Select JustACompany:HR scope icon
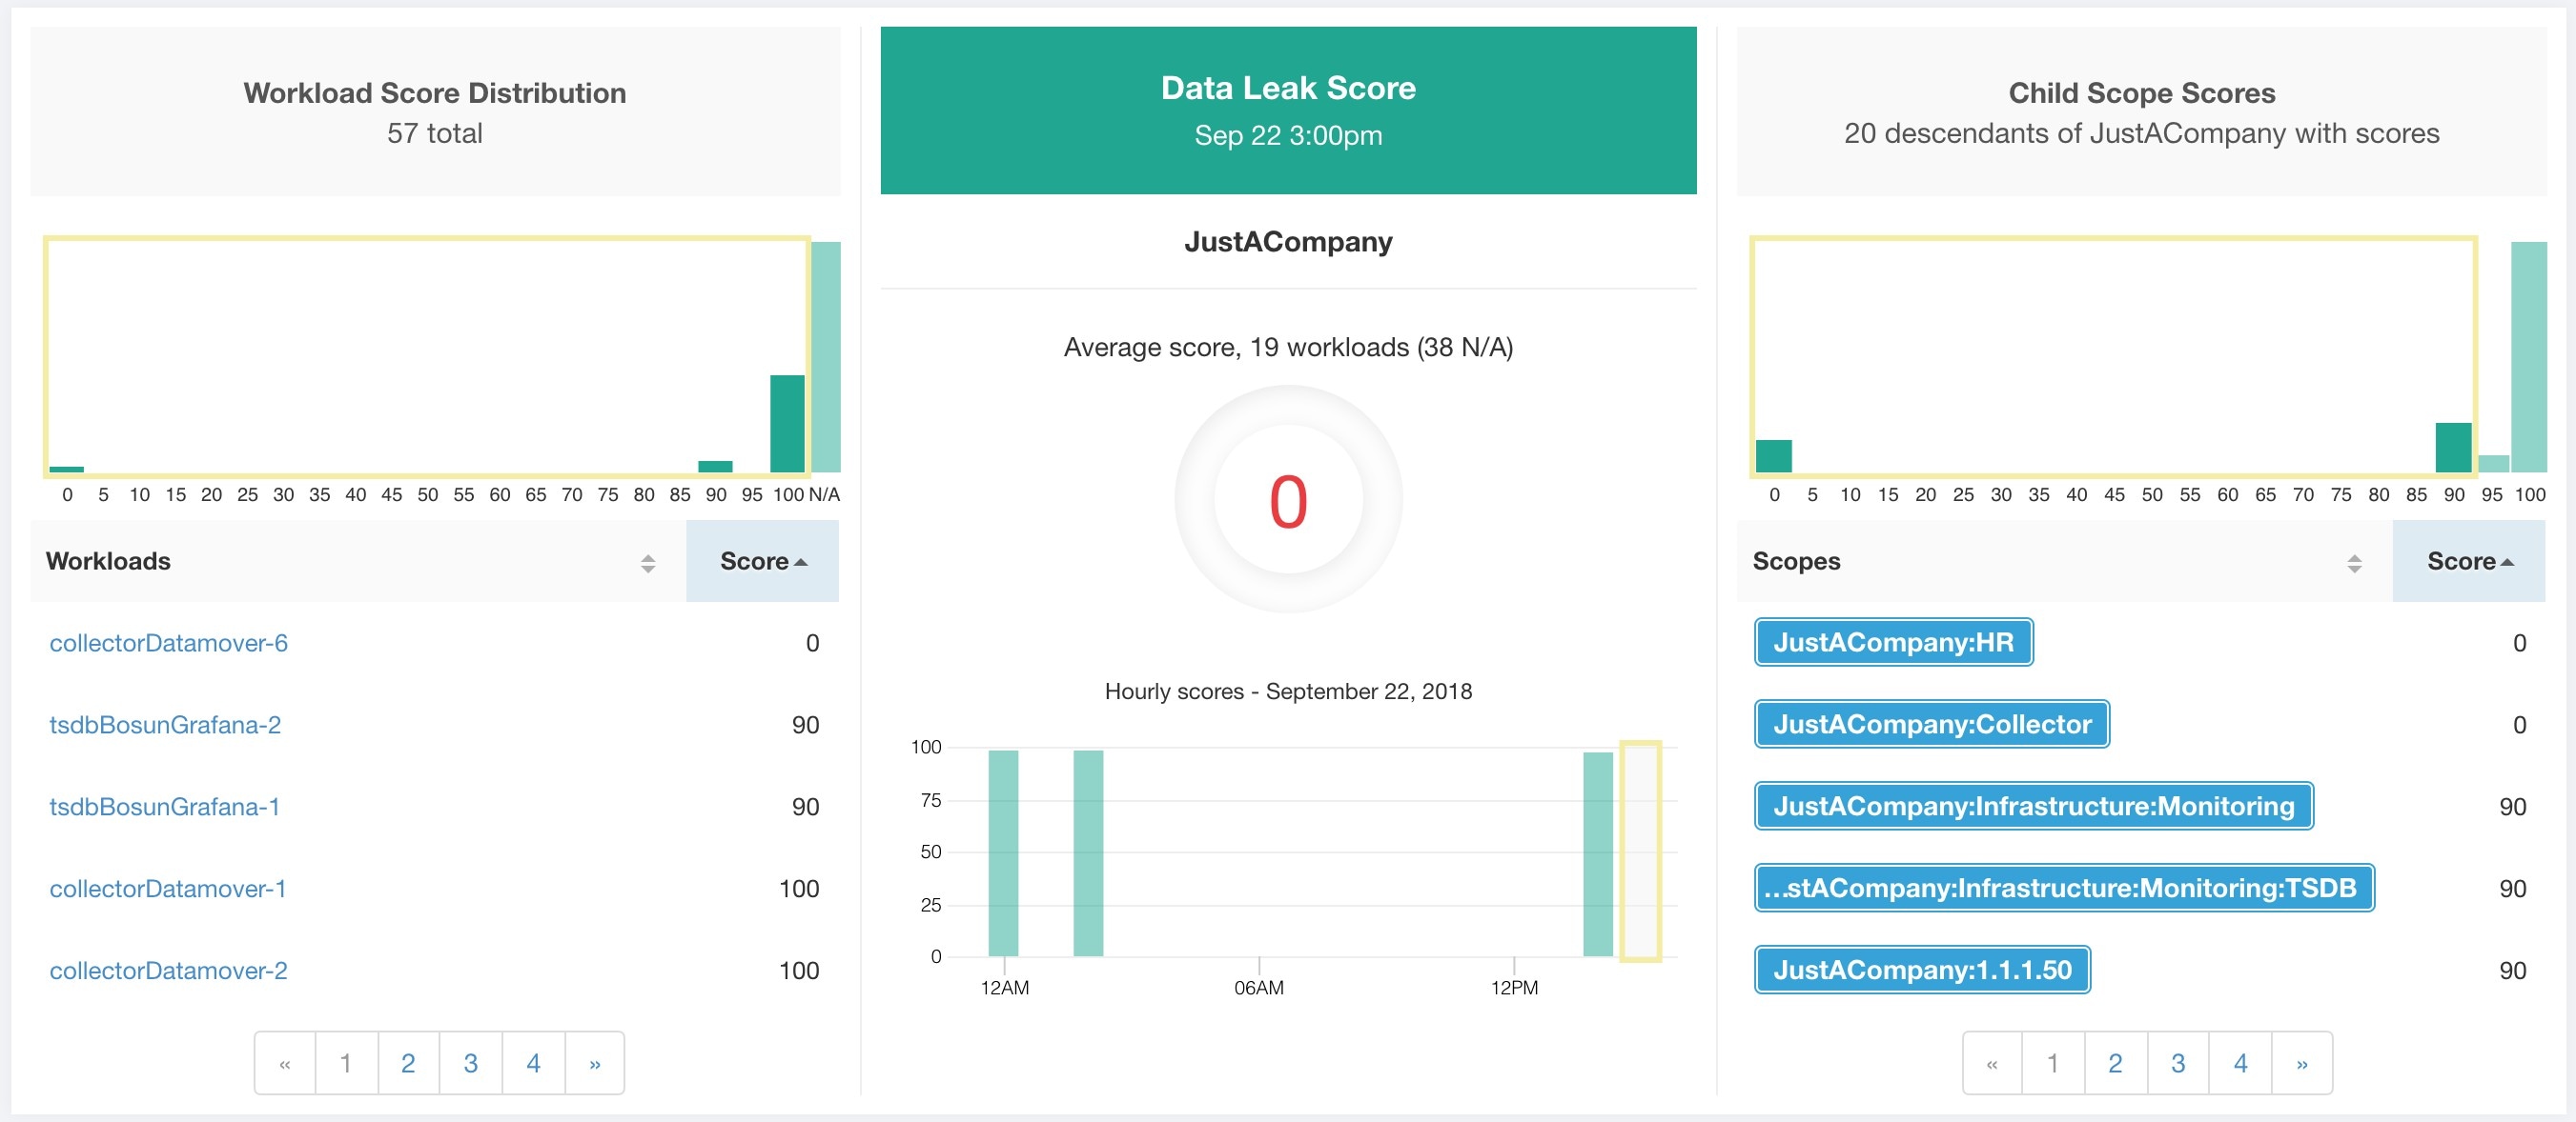The width and height of the screenshot is (2576, 1122). 1894,643
